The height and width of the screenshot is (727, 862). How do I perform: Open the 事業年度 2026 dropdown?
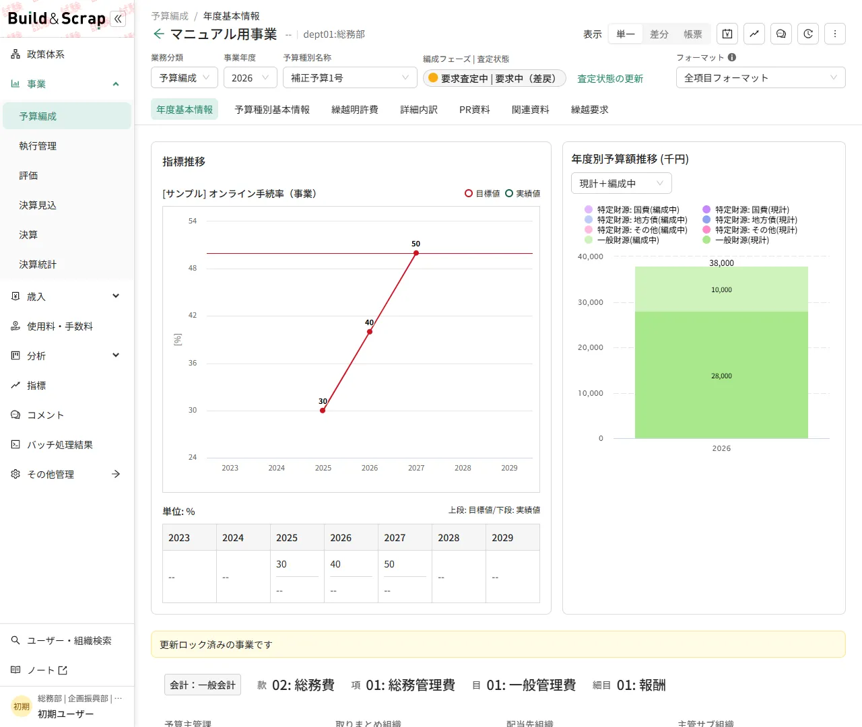tap(251, 78)
